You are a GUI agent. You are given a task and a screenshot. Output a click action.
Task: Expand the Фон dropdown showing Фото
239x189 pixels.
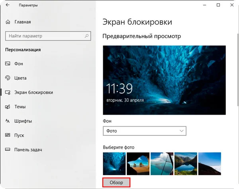(145, 131)
